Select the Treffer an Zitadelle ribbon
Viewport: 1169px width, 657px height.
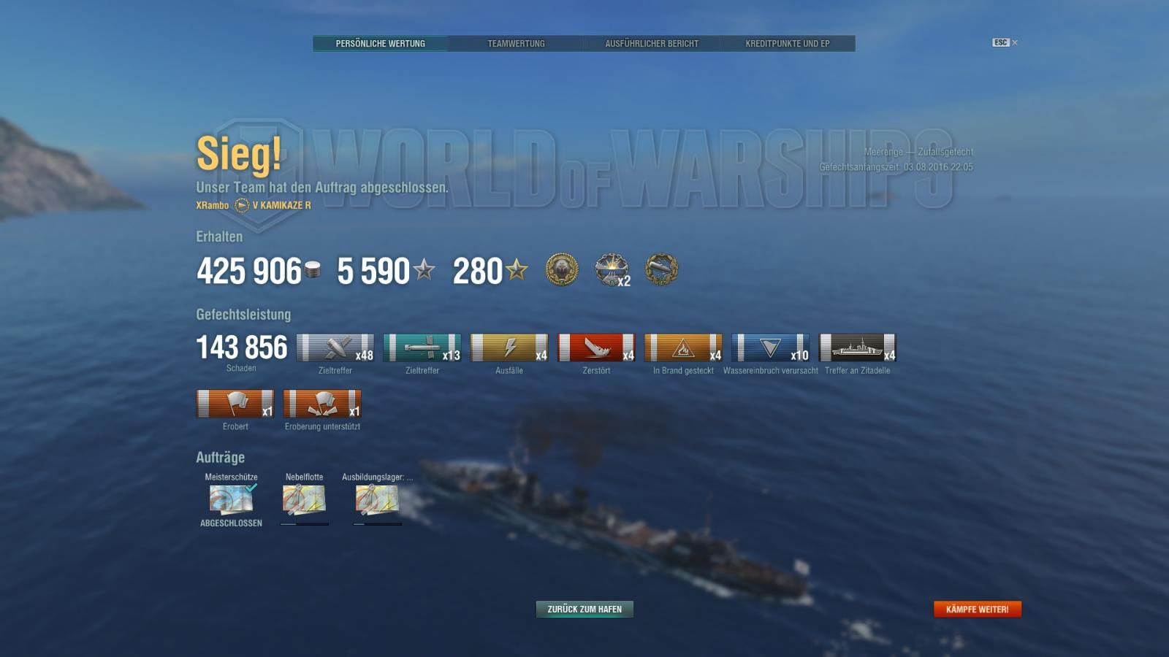click(858, 347)
